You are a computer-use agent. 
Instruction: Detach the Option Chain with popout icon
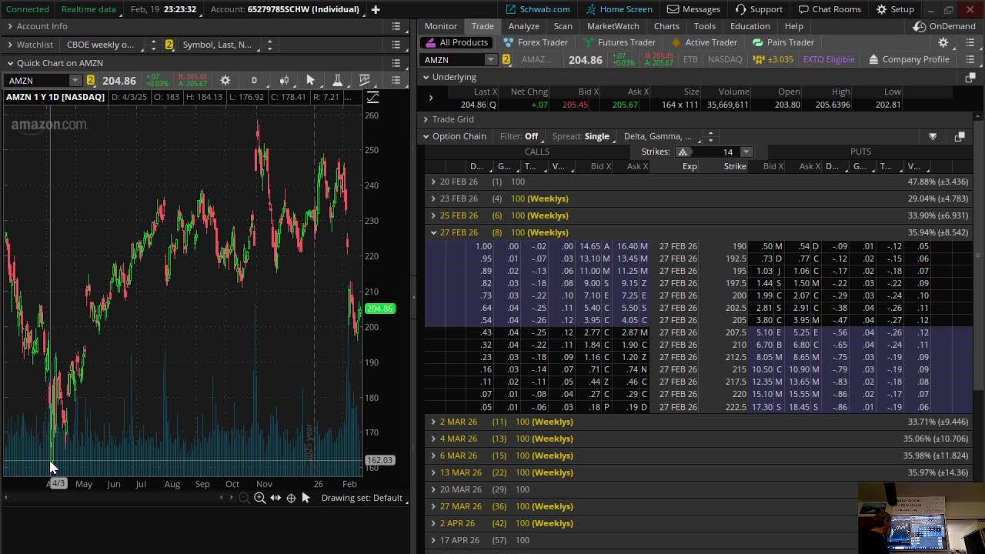coord(960,136)
